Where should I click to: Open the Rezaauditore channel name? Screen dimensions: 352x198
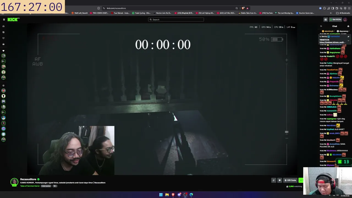click(x=28, y=179)
